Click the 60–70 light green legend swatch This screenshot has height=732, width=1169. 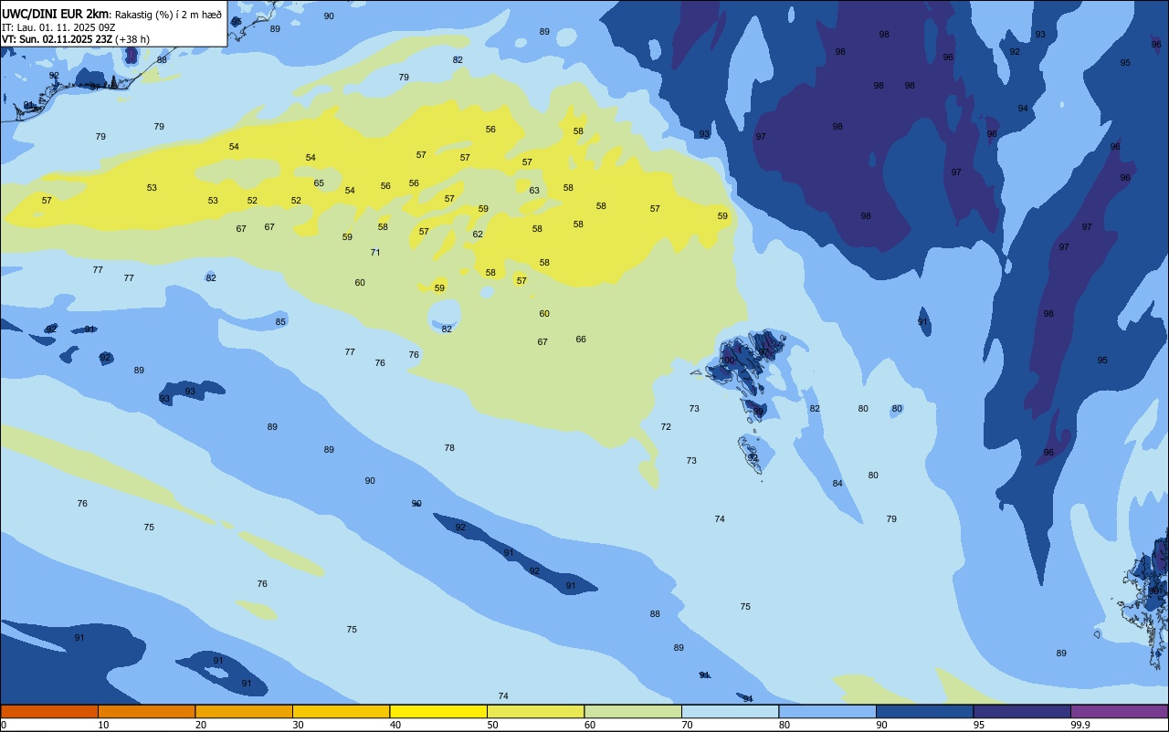[x=633, y=711]
